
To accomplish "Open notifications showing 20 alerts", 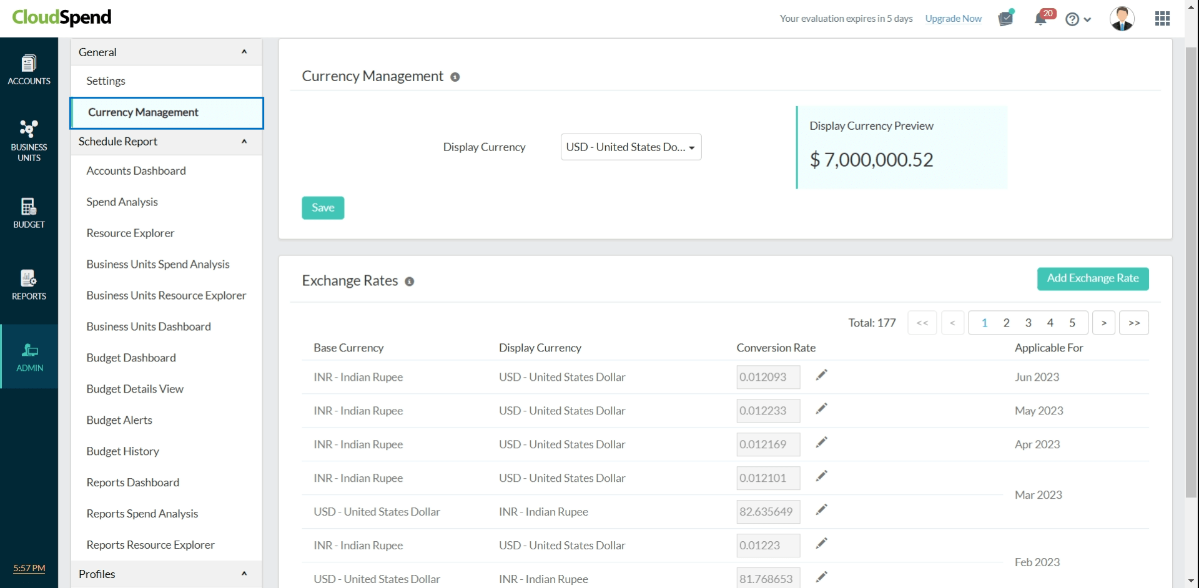I will point(1041,18).
